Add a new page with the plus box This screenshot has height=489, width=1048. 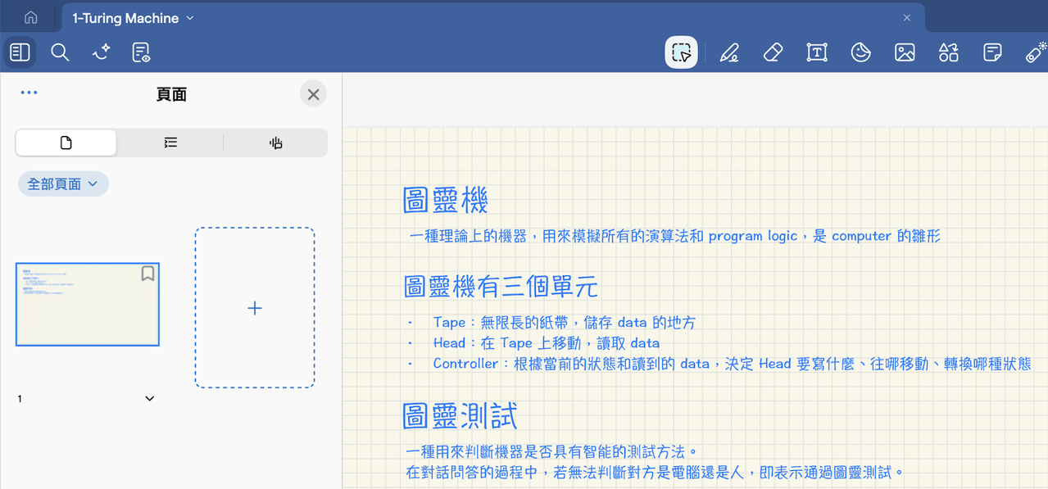pos(255,308)
